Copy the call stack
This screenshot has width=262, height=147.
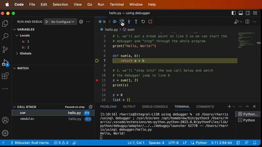click(90, 107)
